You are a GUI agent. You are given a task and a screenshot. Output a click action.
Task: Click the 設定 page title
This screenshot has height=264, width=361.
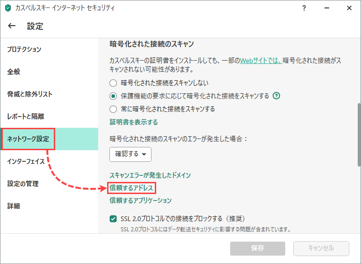tap(35, 26)
